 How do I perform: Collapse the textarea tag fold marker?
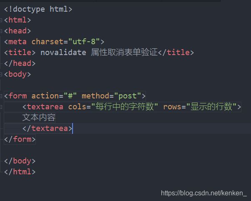point(1,107)
